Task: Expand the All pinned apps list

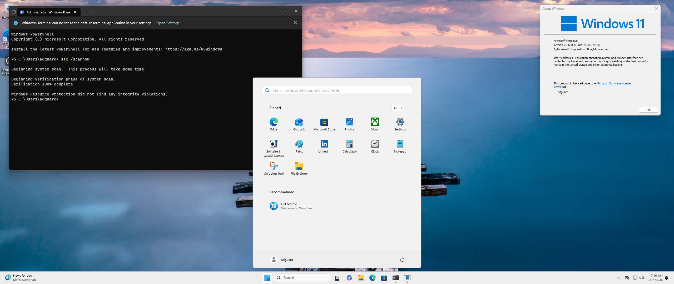Action: [x=398, y=108]
